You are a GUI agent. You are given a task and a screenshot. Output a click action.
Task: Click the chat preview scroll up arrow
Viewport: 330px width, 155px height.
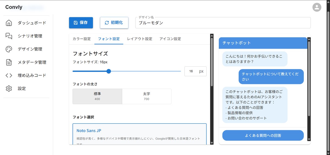309,39
